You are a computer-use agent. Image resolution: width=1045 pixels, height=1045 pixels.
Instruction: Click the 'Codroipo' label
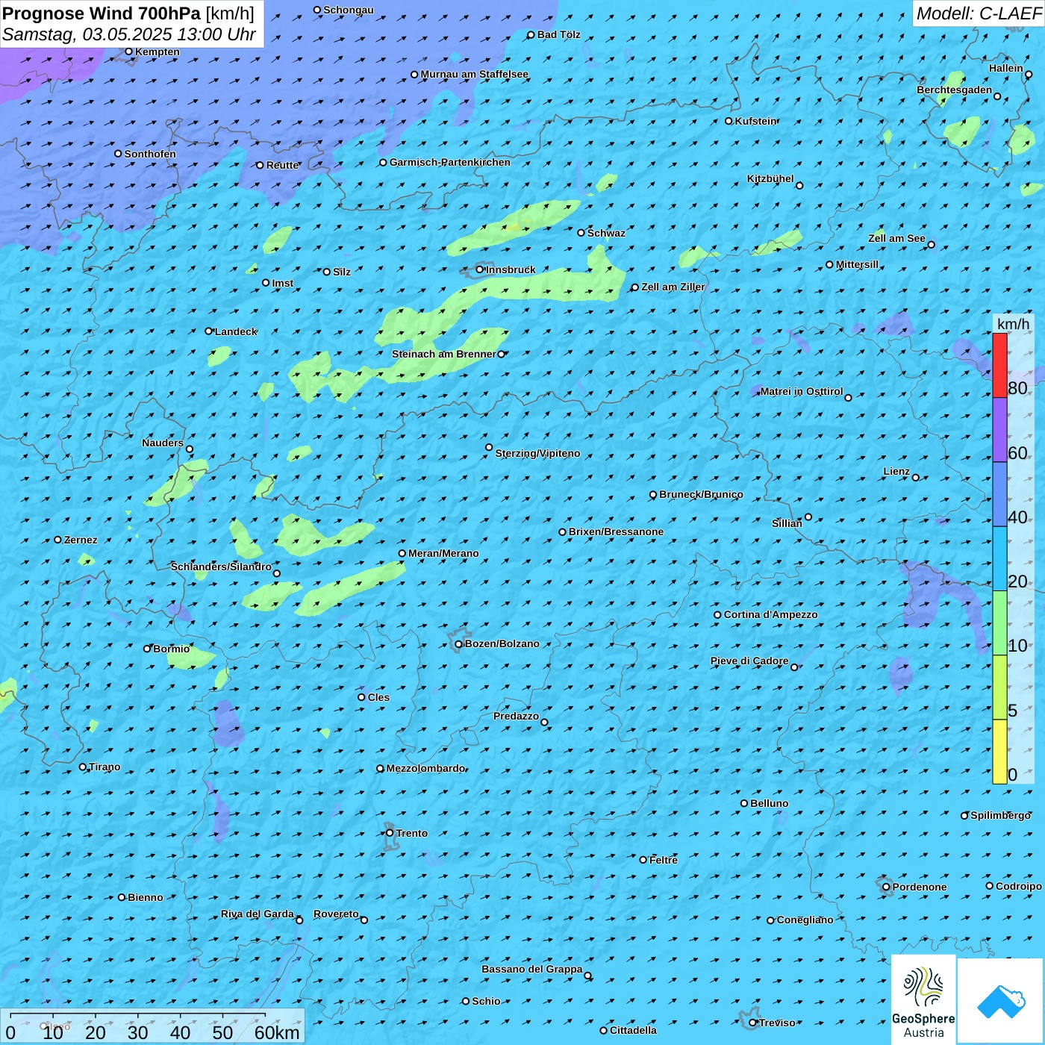1019,886
